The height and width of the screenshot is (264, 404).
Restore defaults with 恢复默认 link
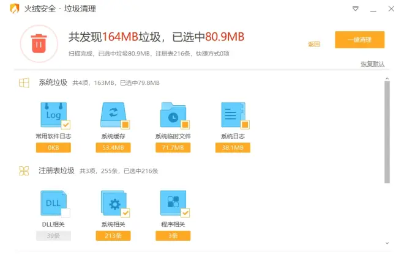point(372,64)
